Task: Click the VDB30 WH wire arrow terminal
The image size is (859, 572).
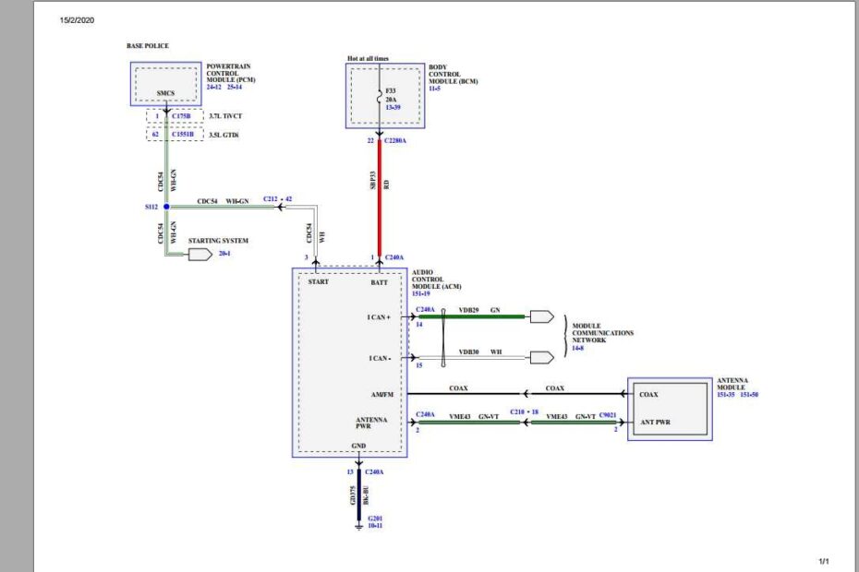Action: click(541, 357)
